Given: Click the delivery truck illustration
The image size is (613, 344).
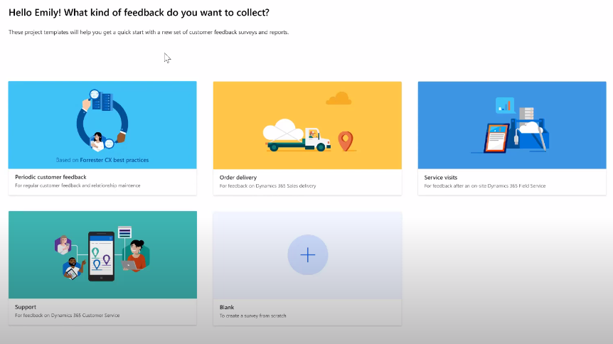Looking at the screenshot, I should (x=297, y=138).
